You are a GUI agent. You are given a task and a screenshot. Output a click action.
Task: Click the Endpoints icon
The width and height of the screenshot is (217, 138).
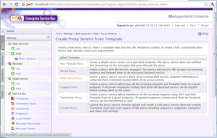pyautogui.click(x=13, y=114)
